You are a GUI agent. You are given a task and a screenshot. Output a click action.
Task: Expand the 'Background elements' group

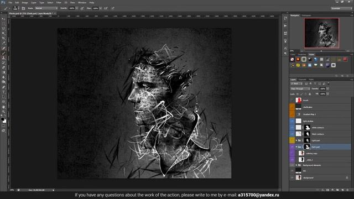296,165
